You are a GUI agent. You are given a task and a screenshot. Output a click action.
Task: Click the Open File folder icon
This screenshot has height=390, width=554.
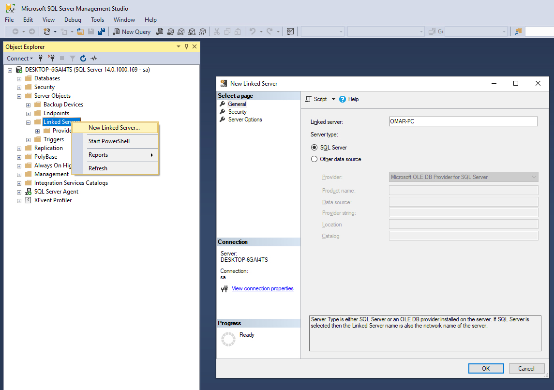click(80, 32)
